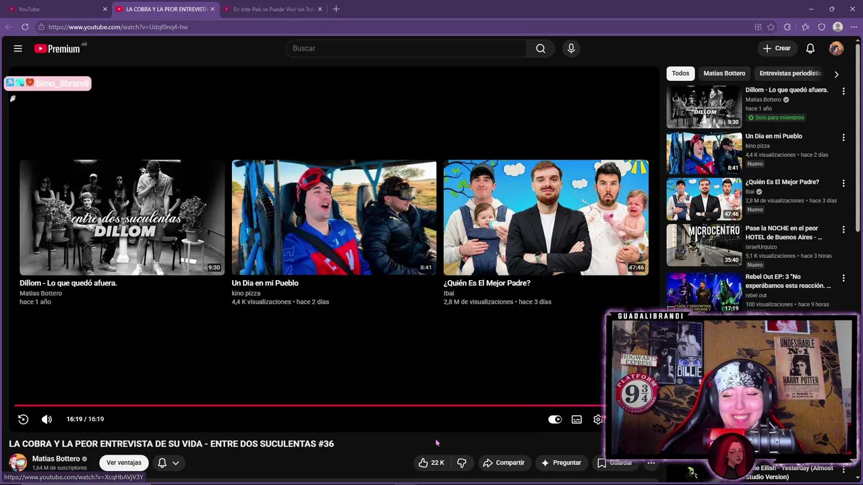863x485 pixels.
Task: Click the Compartir share button
Action: pos(504,463)
